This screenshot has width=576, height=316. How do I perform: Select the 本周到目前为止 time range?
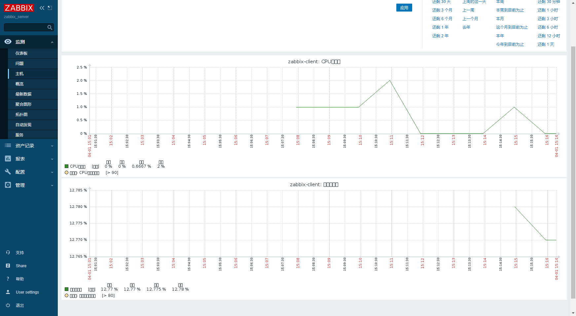510,10
